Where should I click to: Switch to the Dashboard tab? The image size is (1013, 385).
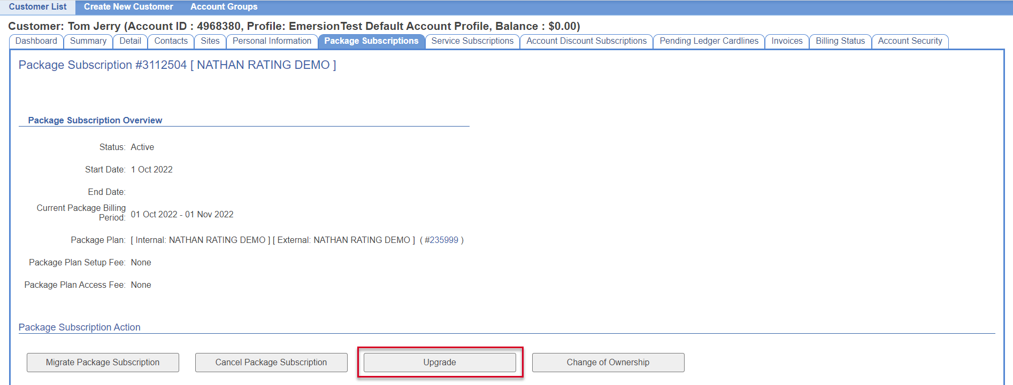pyautogui.click(x=36, y=41)
